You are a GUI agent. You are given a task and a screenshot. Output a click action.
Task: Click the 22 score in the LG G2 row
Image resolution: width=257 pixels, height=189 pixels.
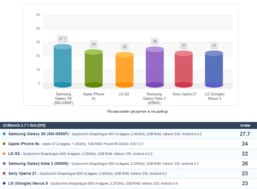(245, 154)
